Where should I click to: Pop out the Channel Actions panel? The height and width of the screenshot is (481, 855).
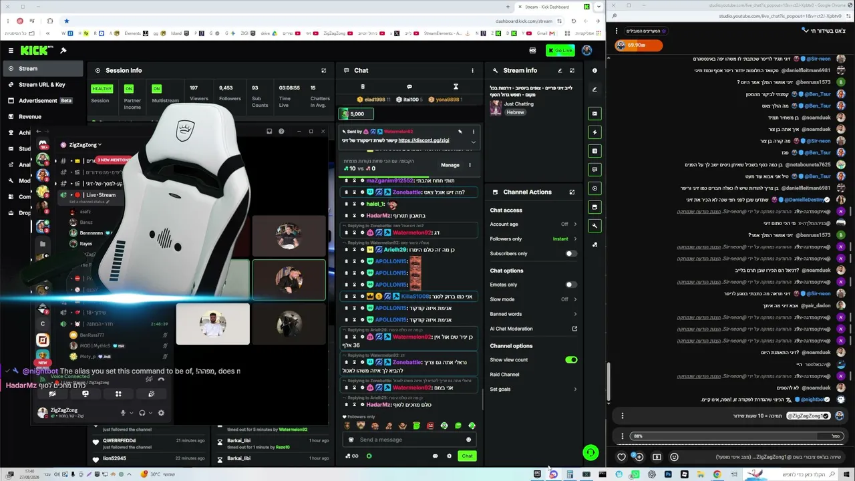click(572, 192)
